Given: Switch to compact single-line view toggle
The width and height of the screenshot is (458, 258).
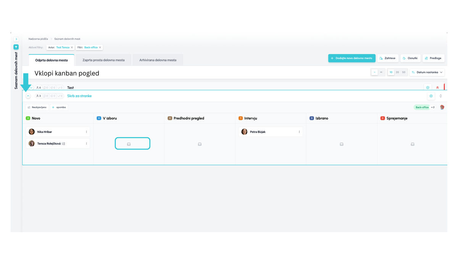Looking at the screenshot, I should click(x=375, y=72).
